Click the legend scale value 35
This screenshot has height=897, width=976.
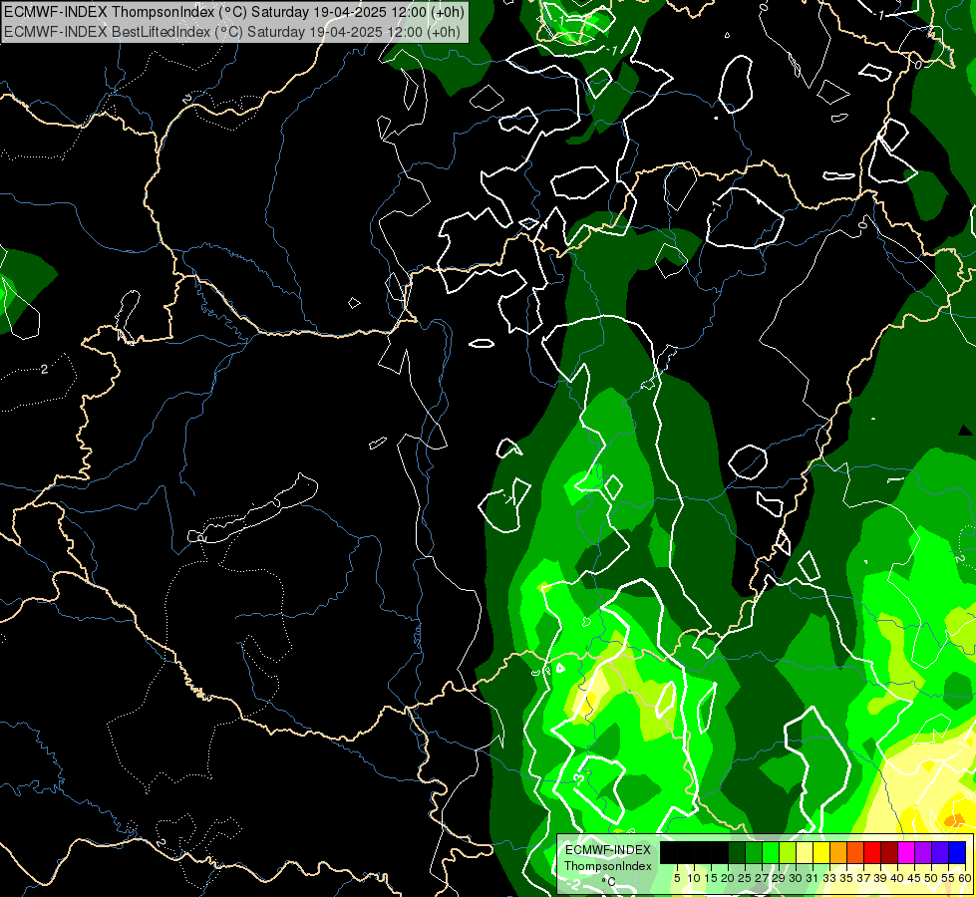(x=846, y=878)
